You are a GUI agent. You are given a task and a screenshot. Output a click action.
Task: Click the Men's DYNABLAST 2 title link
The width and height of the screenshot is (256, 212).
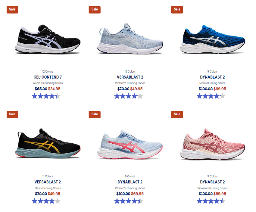pyautogui.click(x=212, y=77)
